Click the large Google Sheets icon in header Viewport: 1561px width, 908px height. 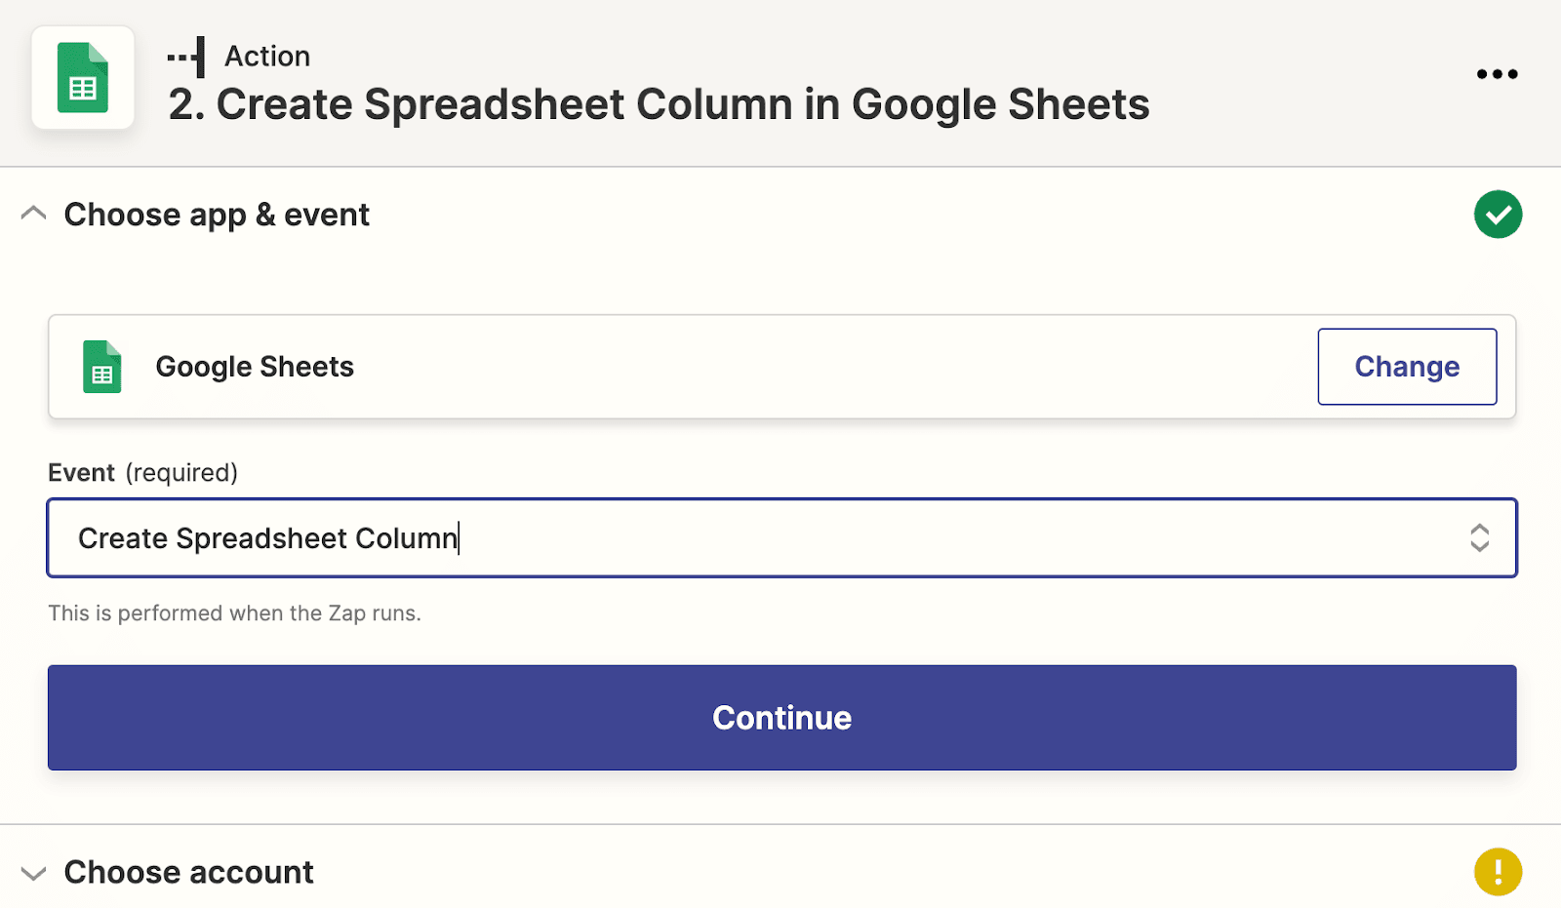83,78
